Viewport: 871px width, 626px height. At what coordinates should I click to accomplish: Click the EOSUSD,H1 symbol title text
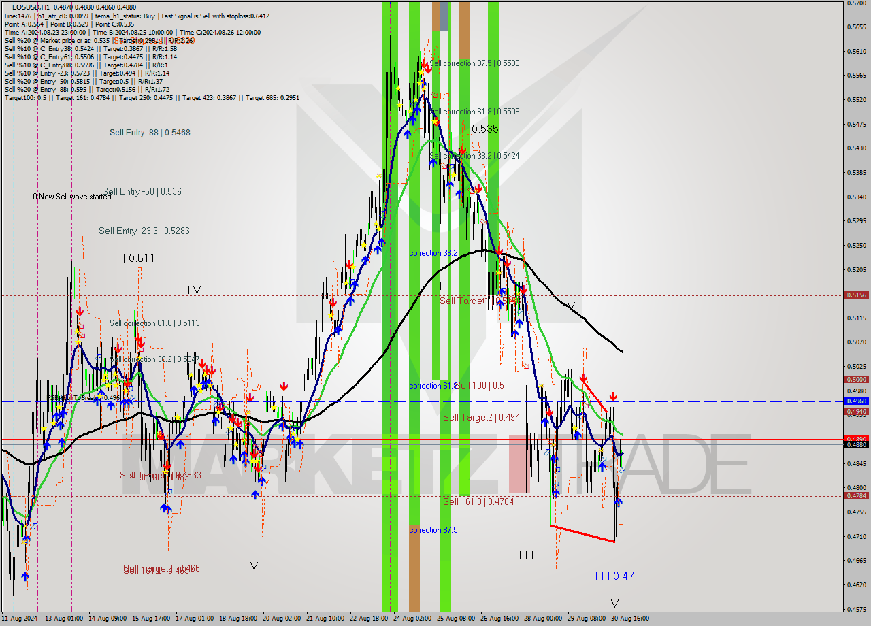click(32, 7)
